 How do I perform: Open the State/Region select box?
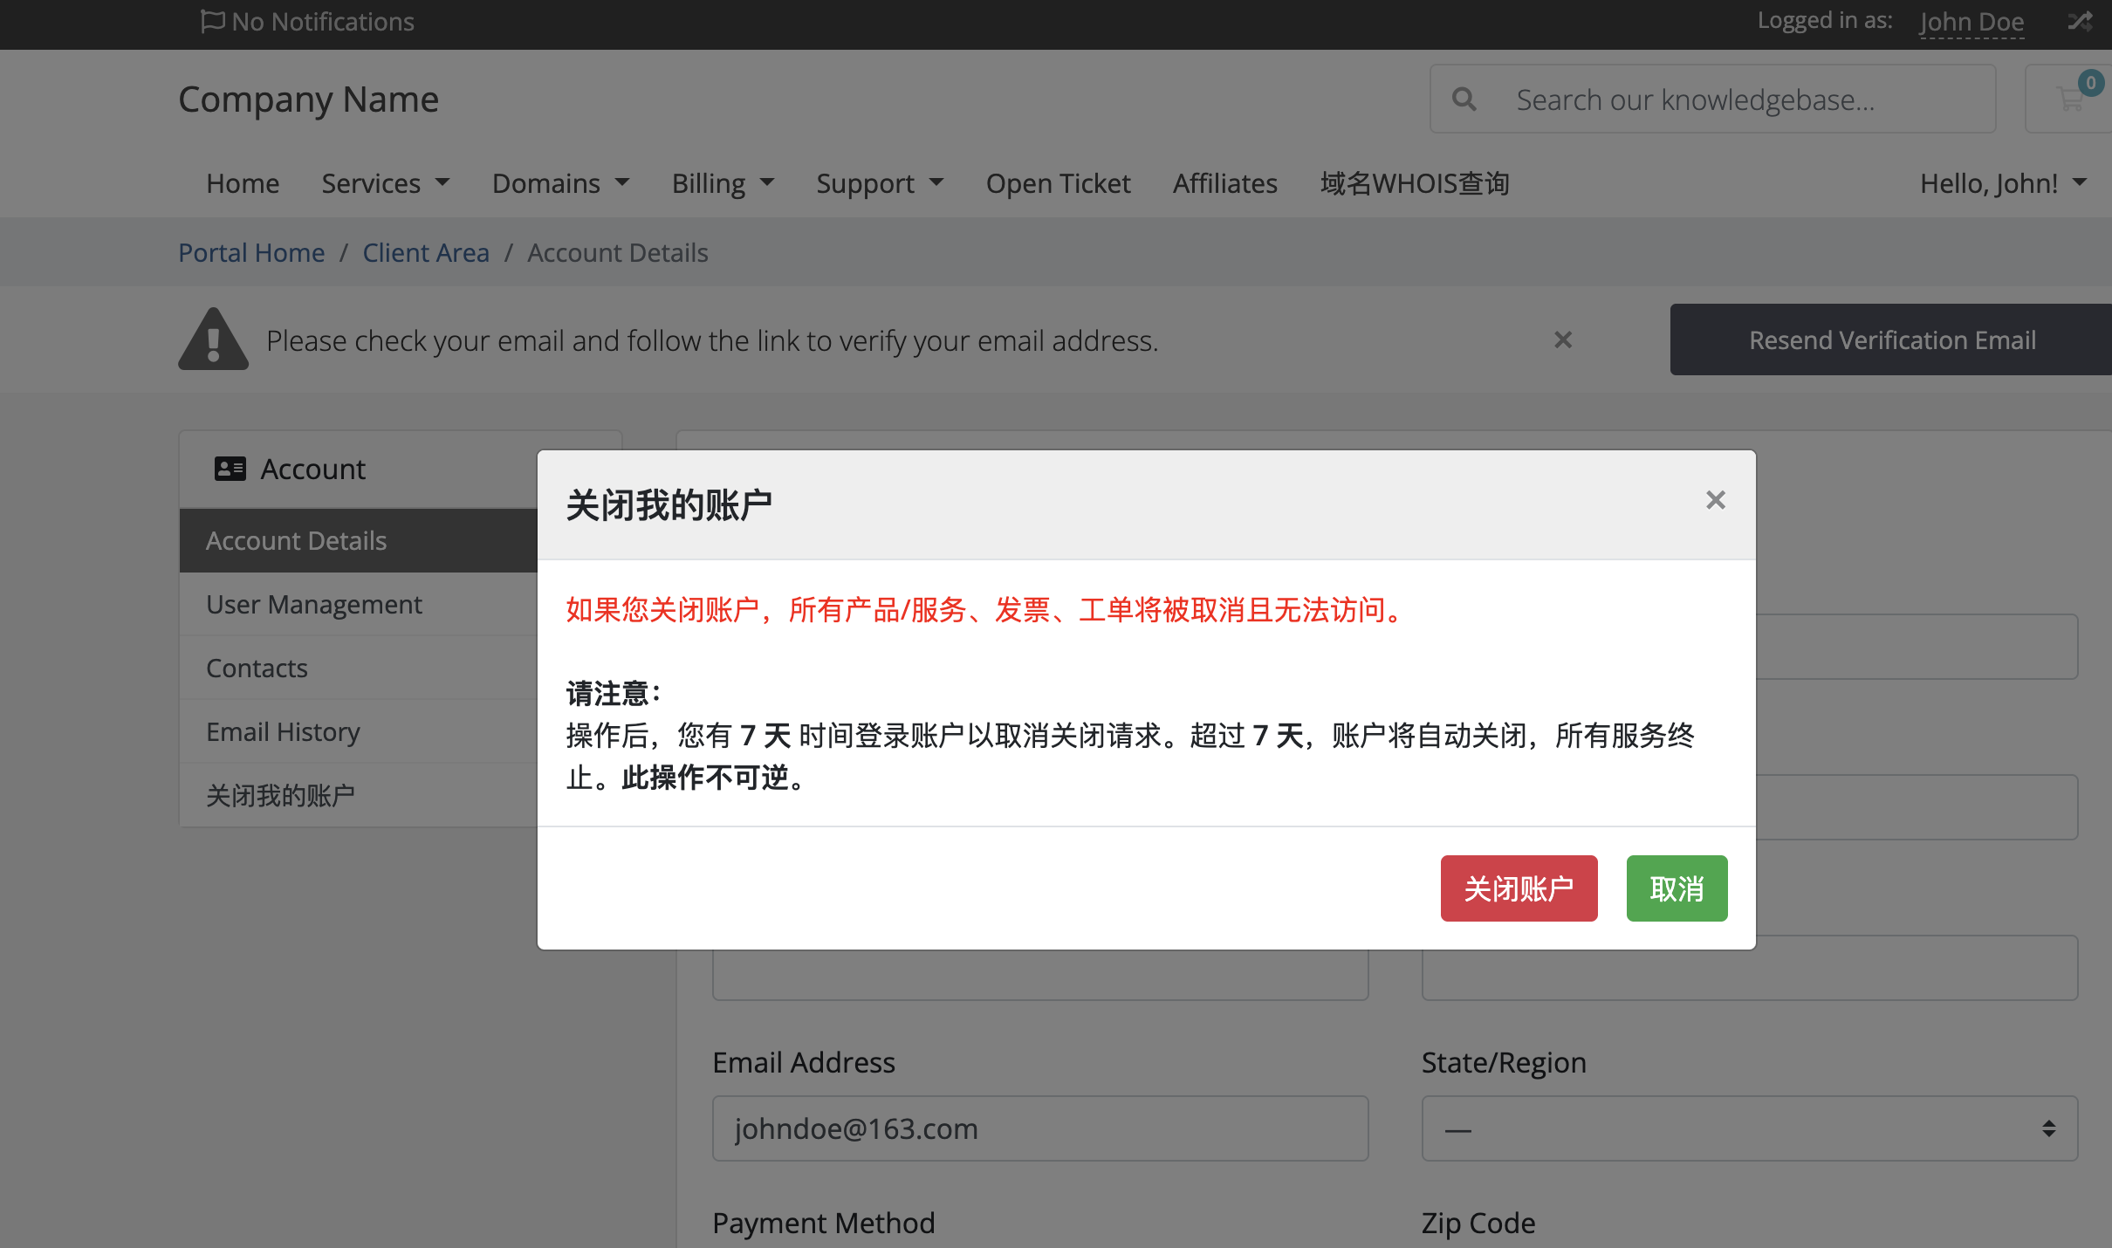tap(1749, 1128)
